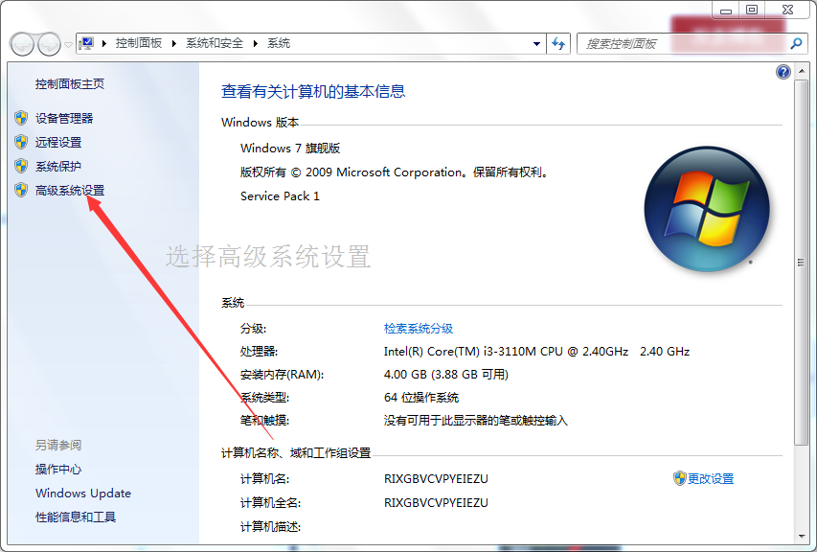Click the shield icon next to 更改设置
This screenshot has height=552, width=817.
[679, 478]
